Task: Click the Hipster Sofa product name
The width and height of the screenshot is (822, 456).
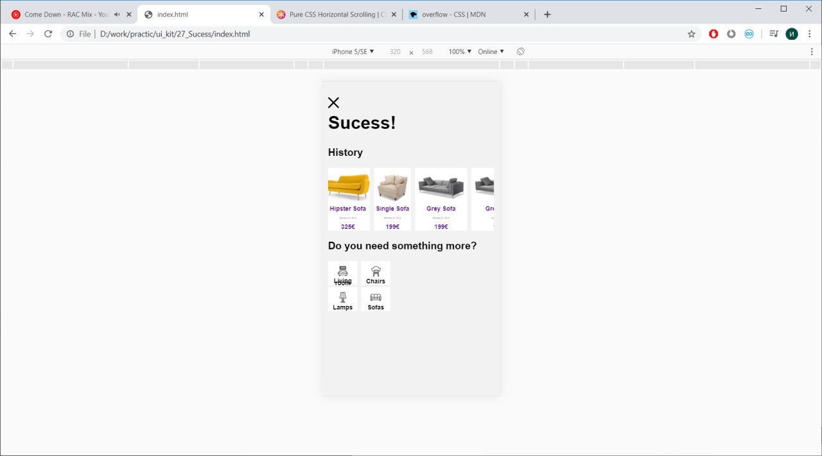Action: tap(348, 208)
